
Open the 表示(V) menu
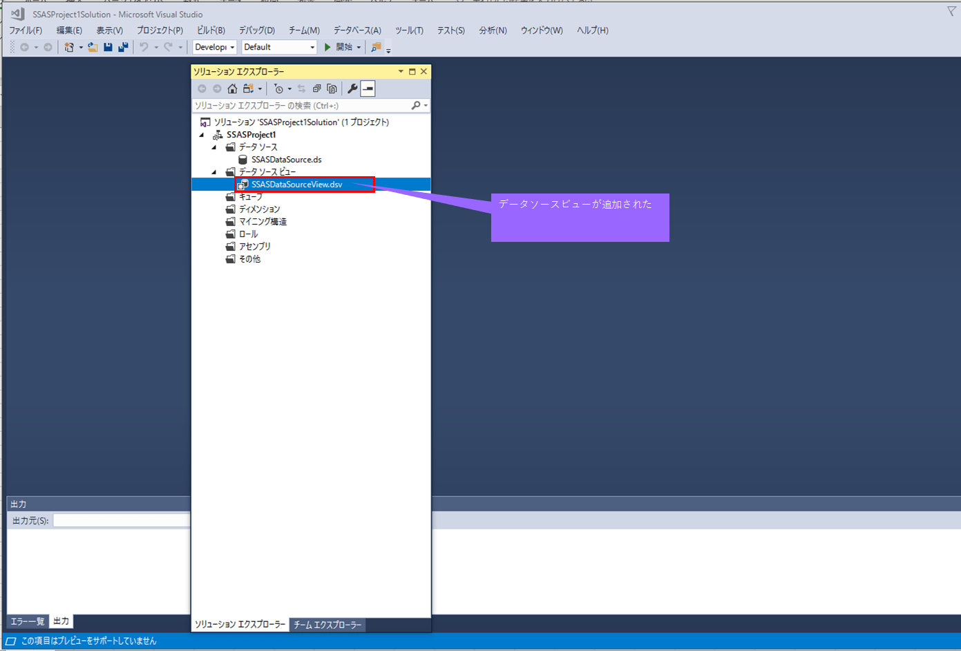point(109,30)
